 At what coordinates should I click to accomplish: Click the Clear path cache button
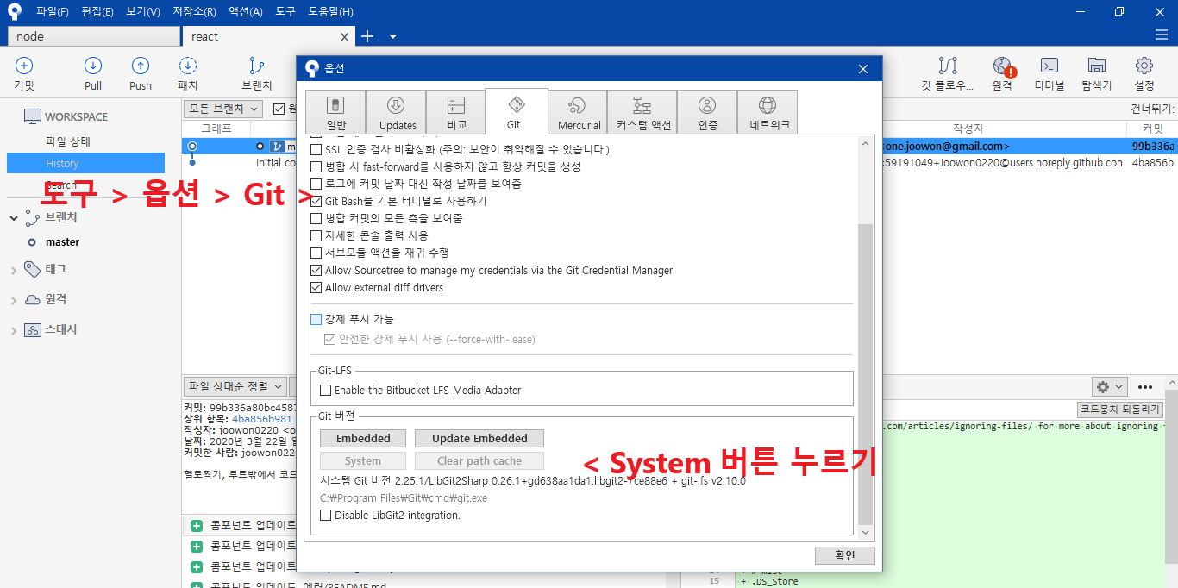479,460
